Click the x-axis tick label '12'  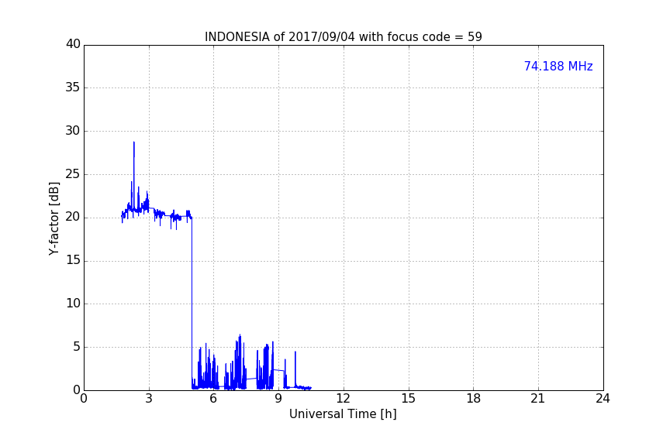343,399
